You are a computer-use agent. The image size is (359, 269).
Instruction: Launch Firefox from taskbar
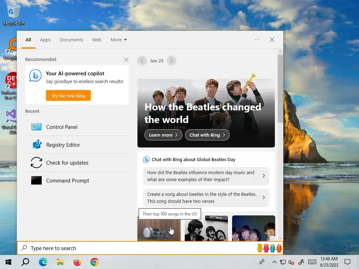coord(77,262)
